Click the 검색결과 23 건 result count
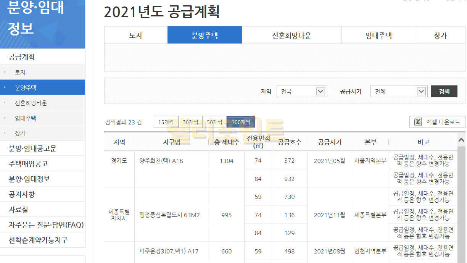The width and height of the screenshot is (467, 263). [123, 122]
